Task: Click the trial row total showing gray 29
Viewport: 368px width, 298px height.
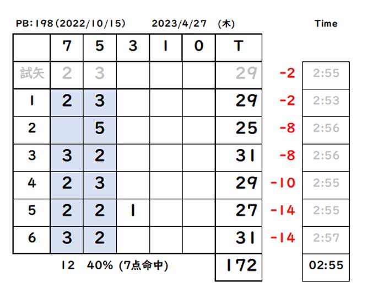Action: pos(239,75)
